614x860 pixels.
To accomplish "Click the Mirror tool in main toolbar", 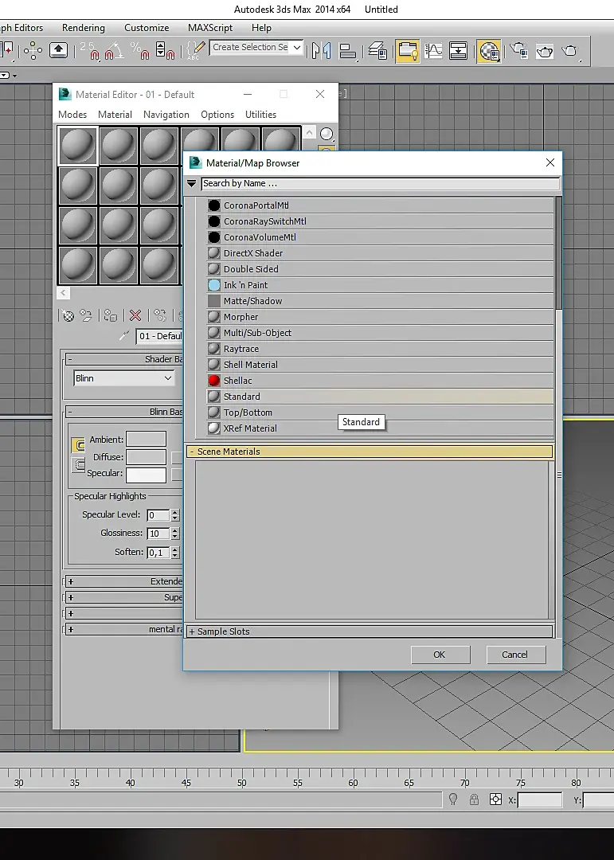I will coord(322,50).
